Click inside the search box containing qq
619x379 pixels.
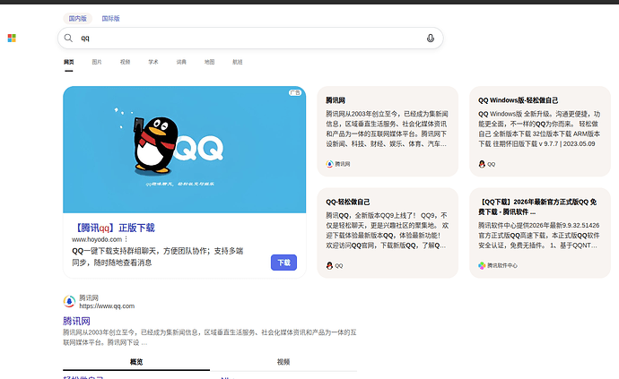click(x=250, y=38)
